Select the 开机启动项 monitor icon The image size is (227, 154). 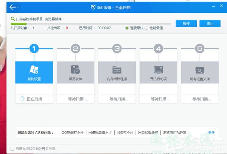(158, 70)
